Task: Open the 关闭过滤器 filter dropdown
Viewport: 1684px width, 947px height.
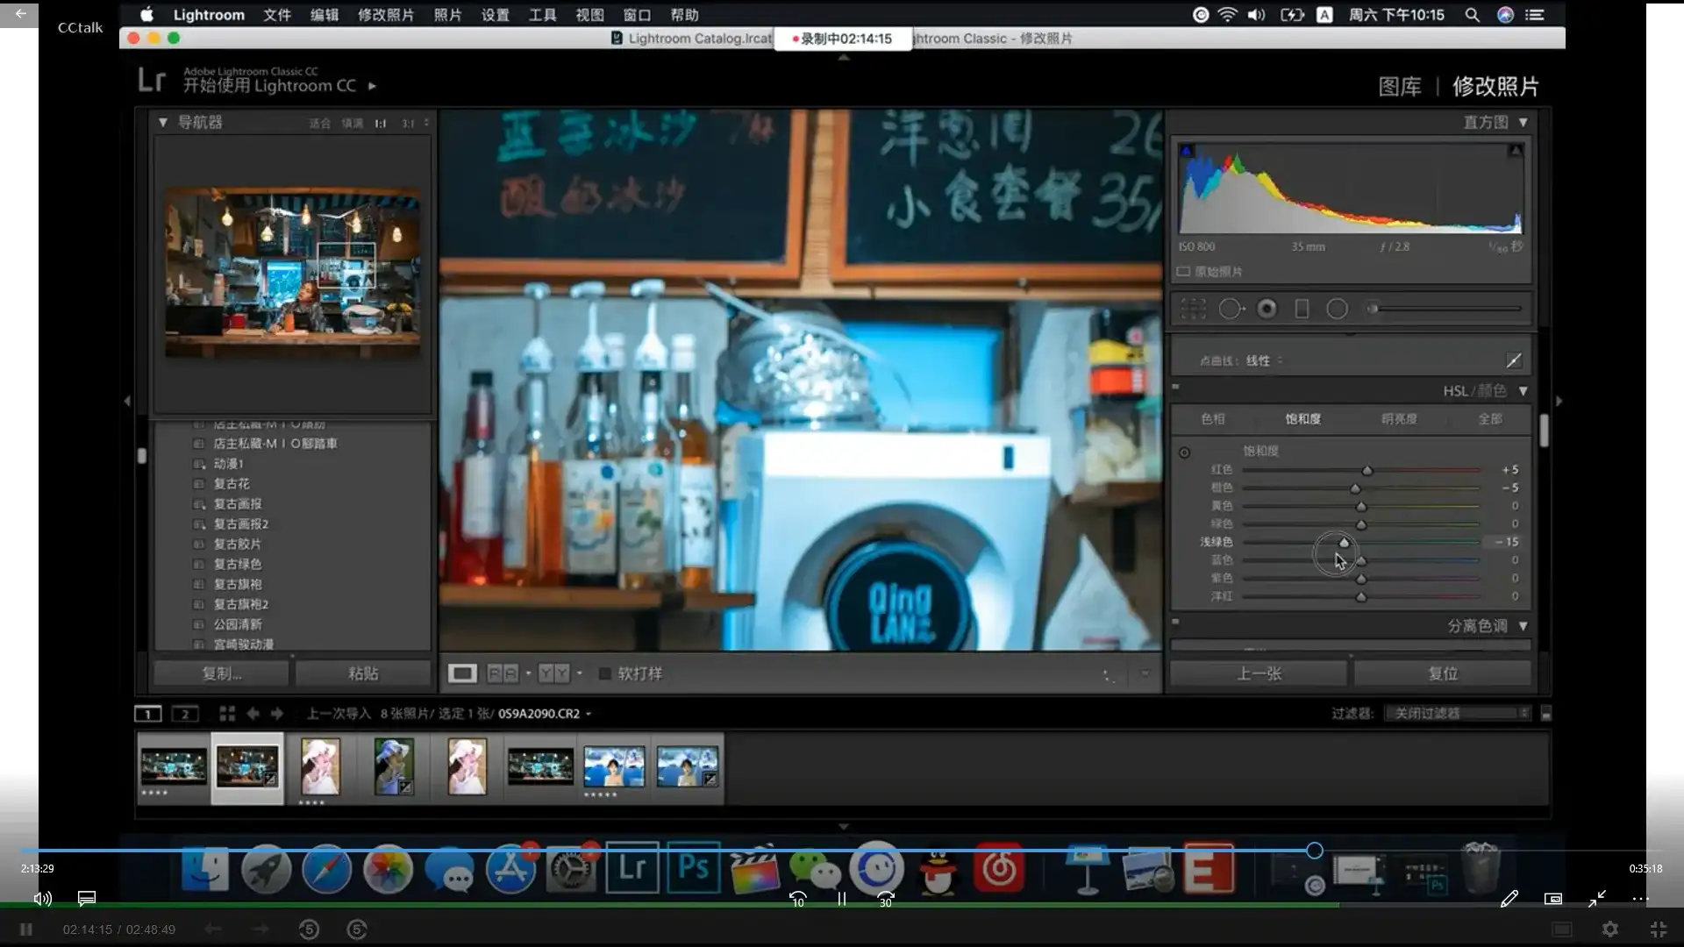Action: [1458, 713]
